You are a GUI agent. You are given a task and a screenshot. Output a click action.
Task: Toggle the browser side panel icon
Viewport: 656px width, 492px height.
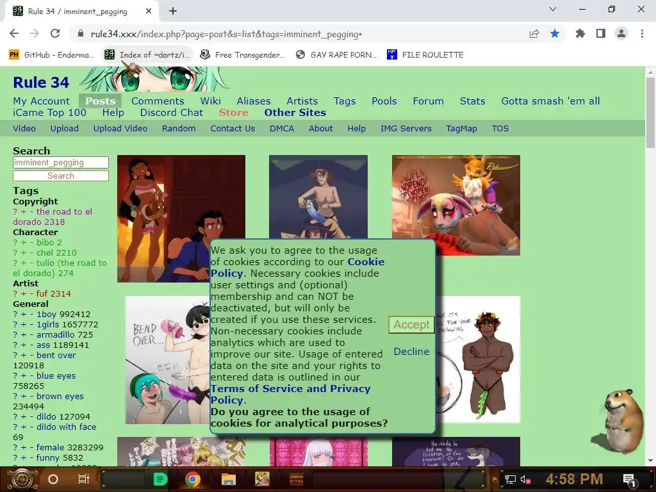(x=601, y=34)
